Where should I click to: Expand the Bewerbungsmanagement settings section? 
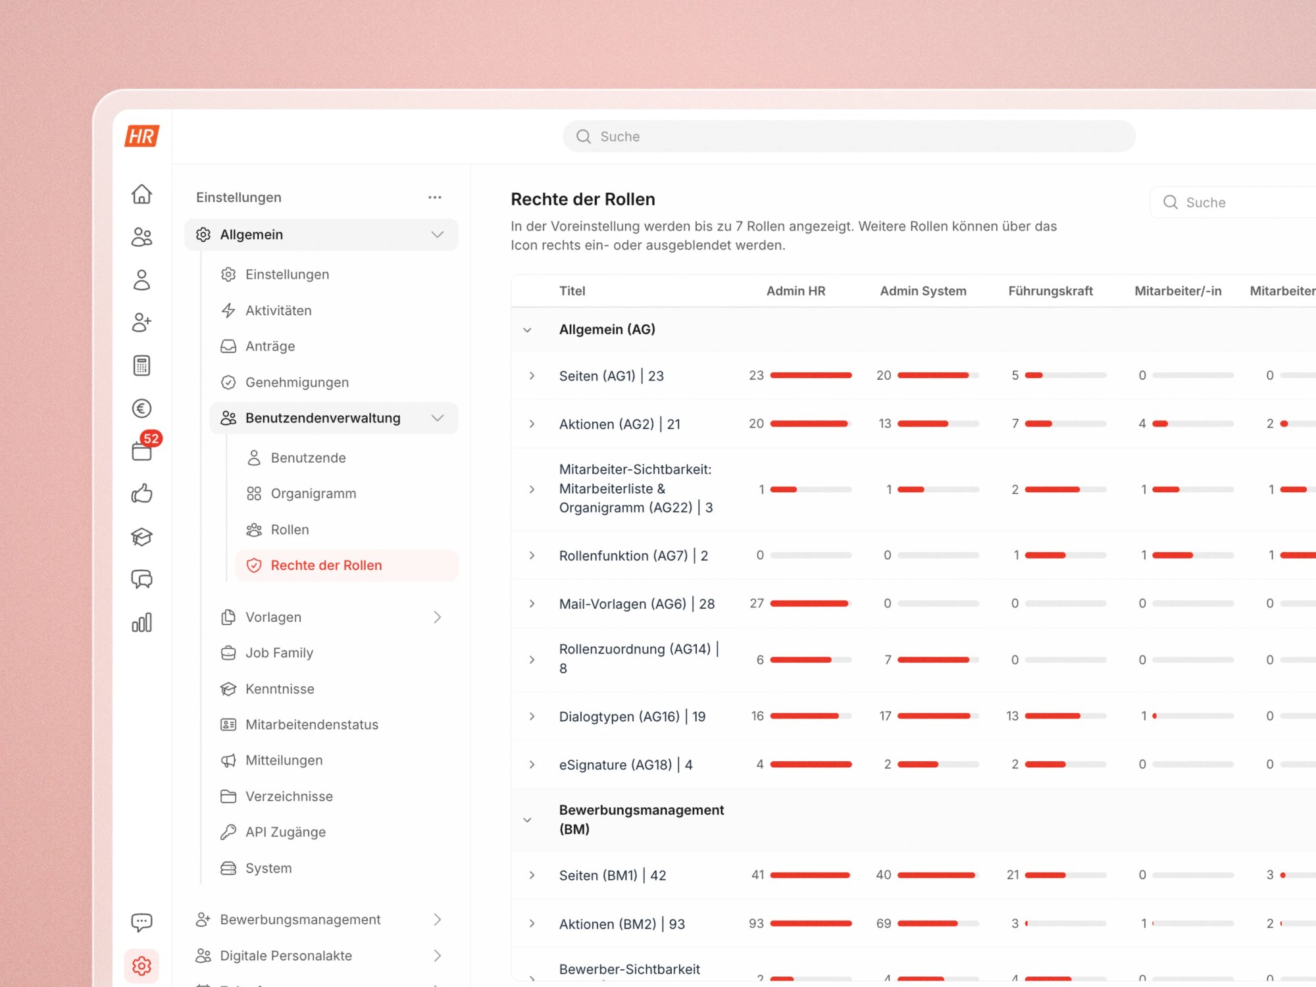click(x=437, y=920)
